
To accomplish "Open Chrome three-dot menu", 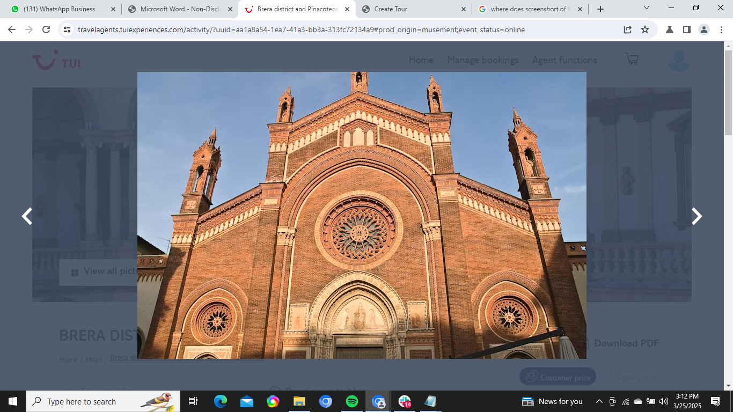I will pos(721,30).
